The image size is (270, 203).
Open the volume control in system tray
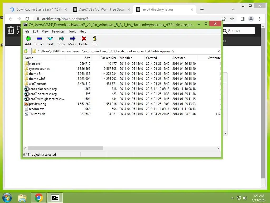(x=245, y=198)
